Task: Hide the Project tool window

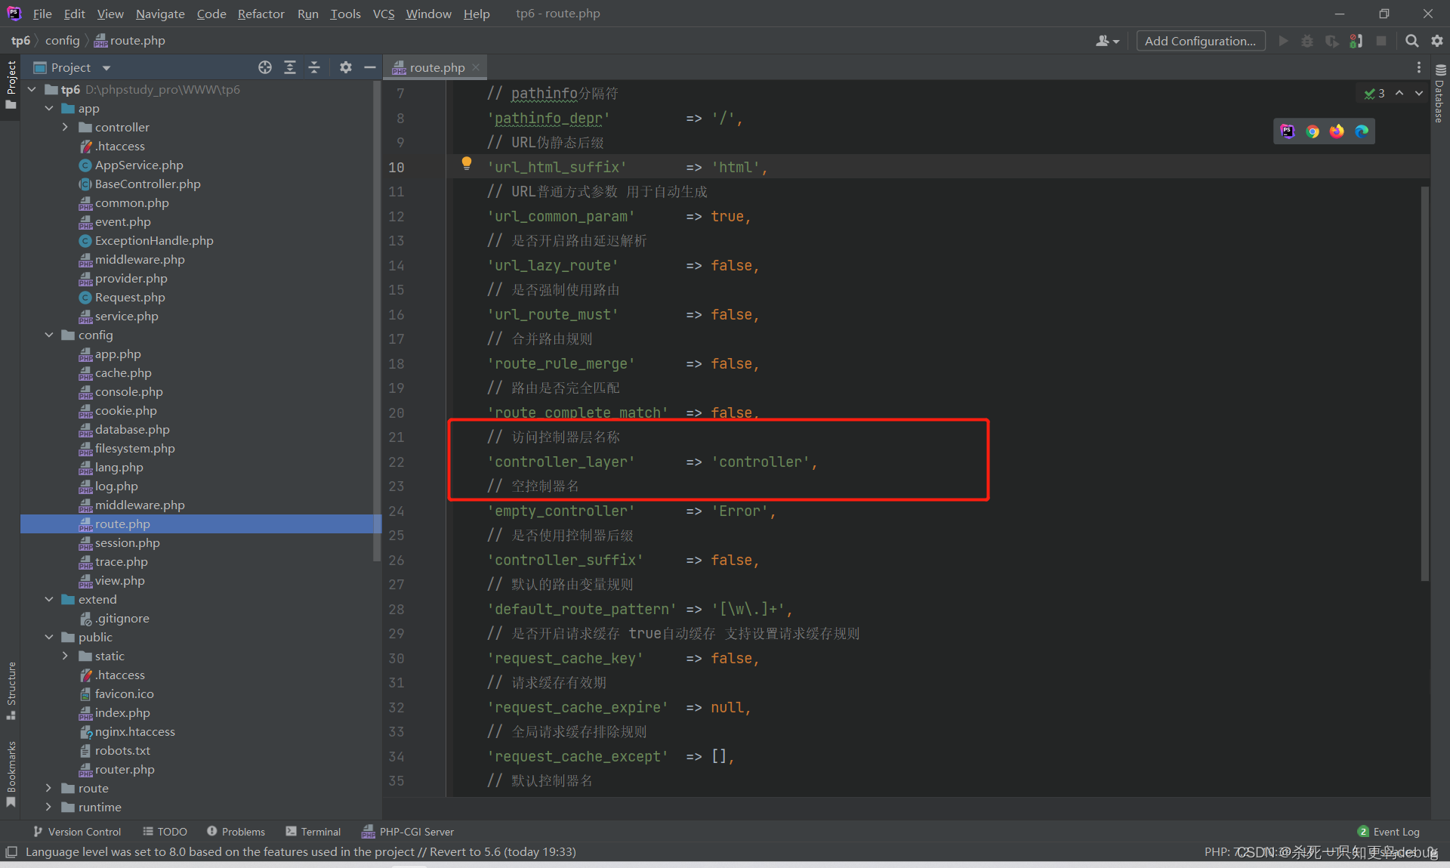Action: click(370, 67)
